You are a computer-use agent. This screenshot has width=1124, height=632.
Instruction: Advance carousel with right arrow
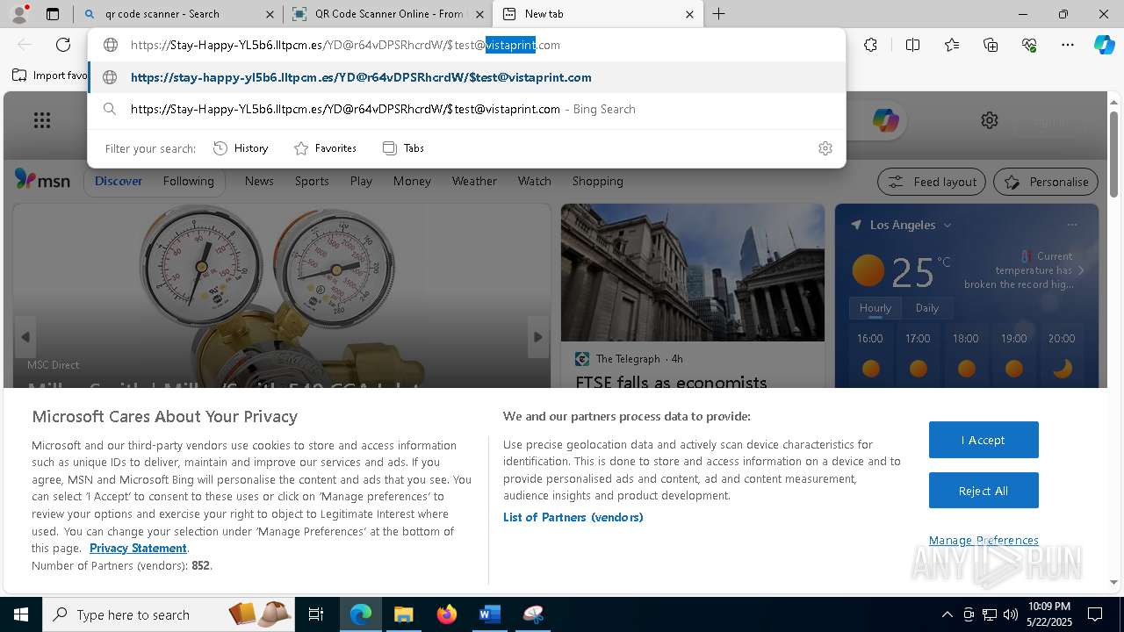(538, 337)
